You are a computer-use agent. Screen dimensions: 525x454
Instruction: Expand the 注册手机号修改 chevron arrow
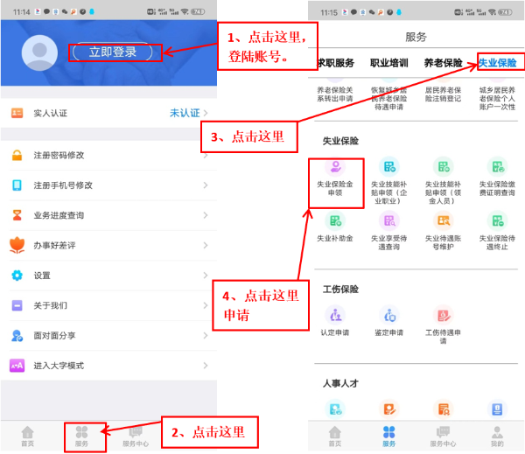tap(205, 185)
